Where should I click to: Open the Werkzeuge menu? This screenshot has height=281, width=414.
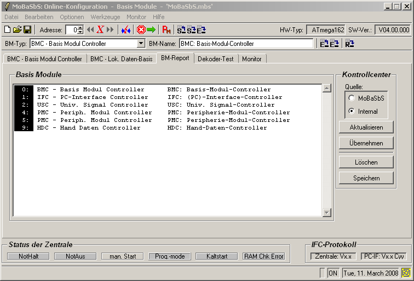[x=105, y=17]
